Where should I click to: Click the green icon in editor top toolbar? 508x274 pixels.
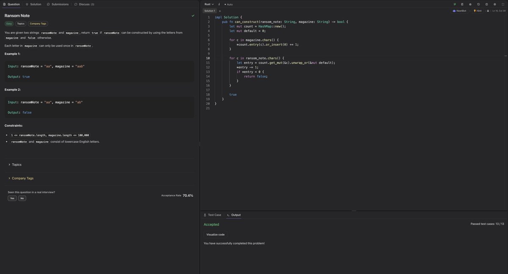pyautogui.click(x=455, y=4)
